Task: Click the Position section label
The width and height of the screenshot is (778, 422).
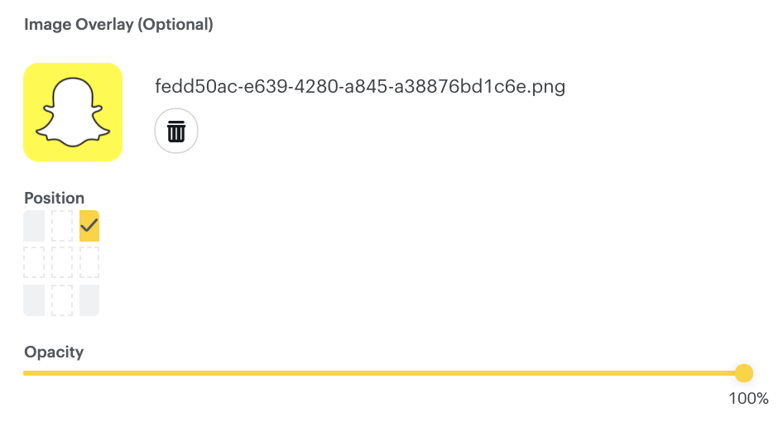Action: click(x=54, y=198)
